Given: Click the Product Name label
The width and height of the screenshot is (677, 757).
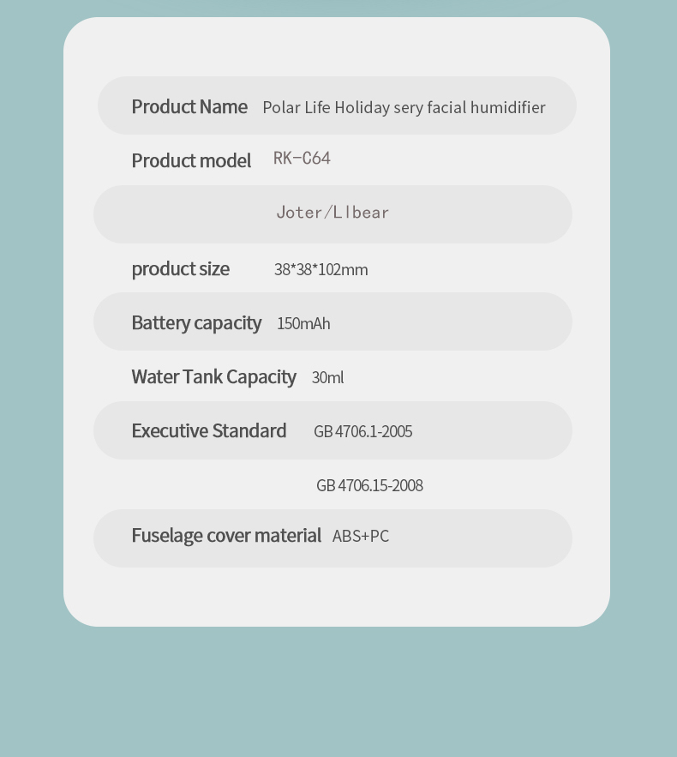Looking at the screenshot, I should point(189,106).
